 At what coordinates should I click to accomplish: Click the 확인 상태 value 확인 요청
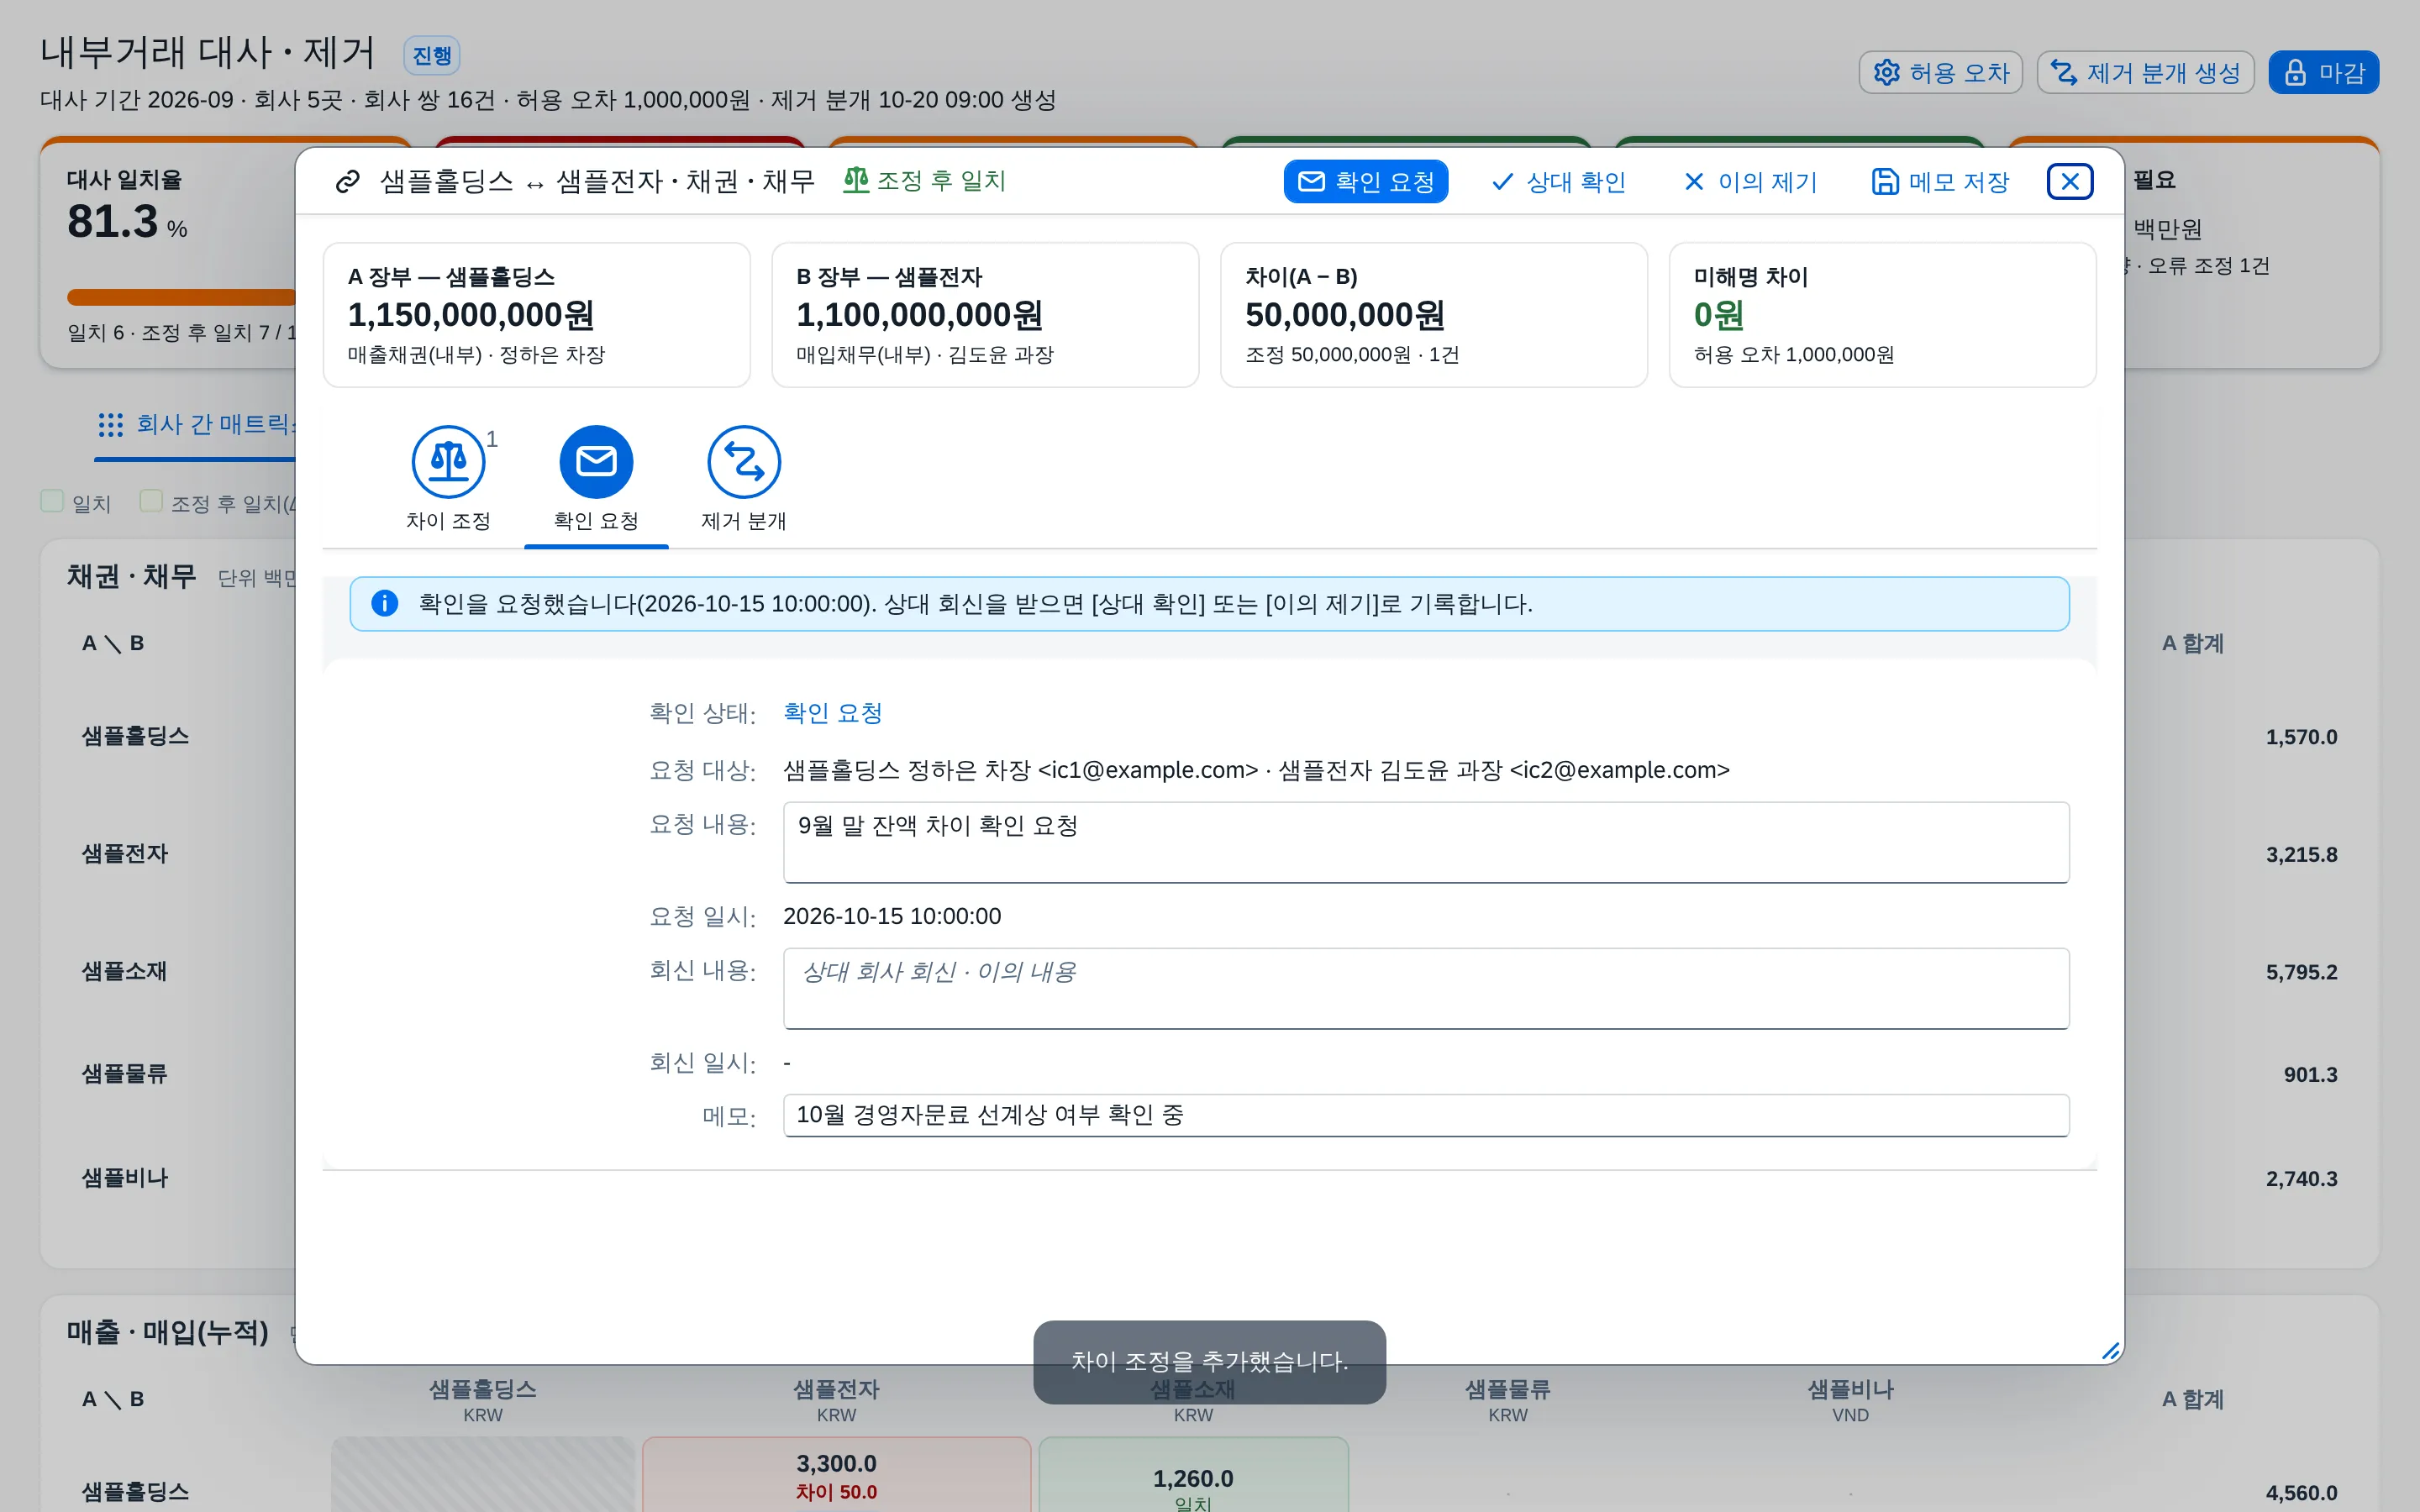pos(832,713)
